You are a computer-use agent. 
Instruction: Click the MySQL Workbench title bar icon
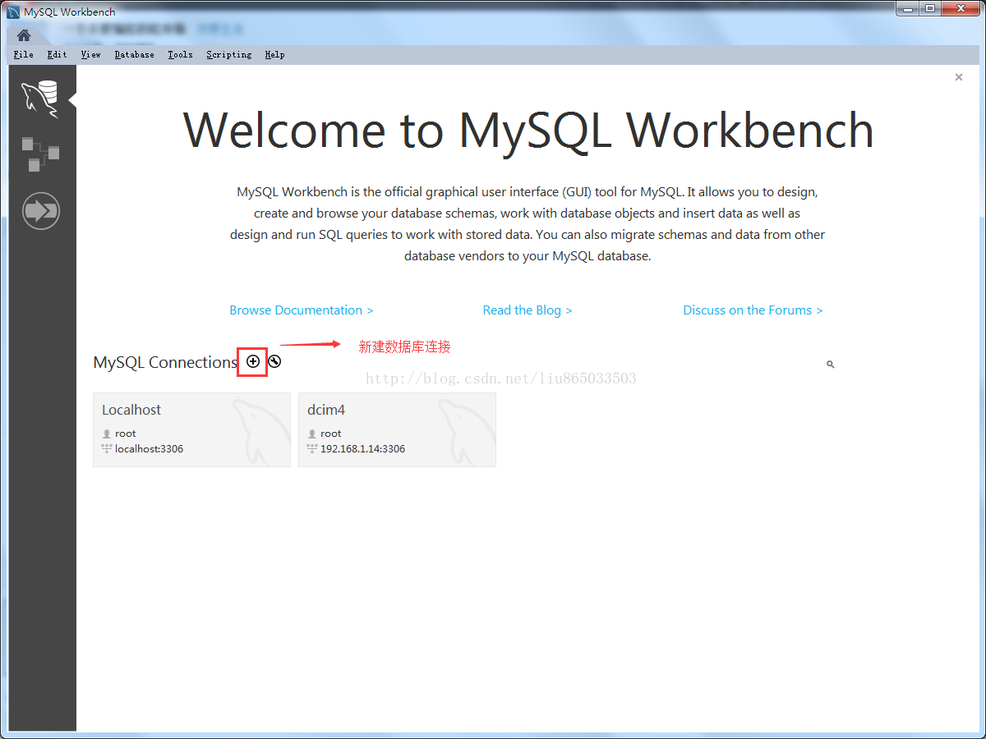(x=13, y=11)
